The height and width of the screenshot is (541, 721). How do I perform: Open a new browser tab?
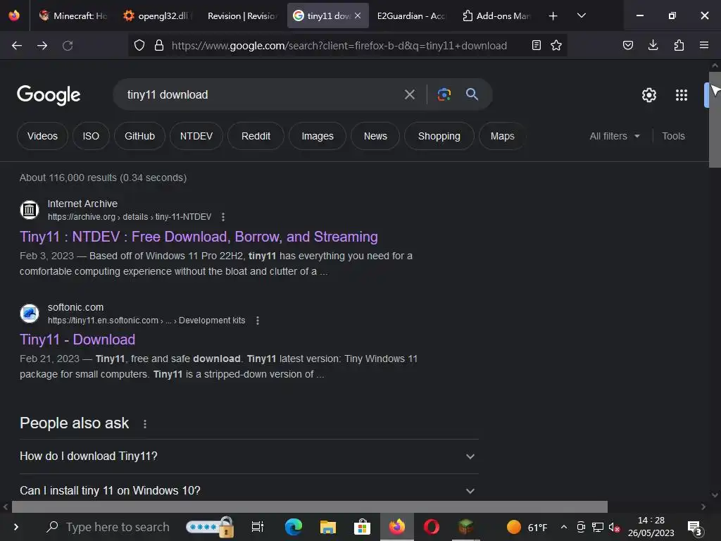click(553, 16)
